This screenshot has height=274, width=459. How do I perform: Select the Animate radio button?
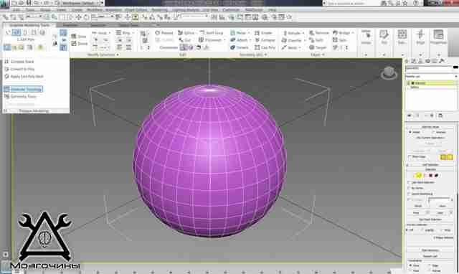click(x=434, y=132)
